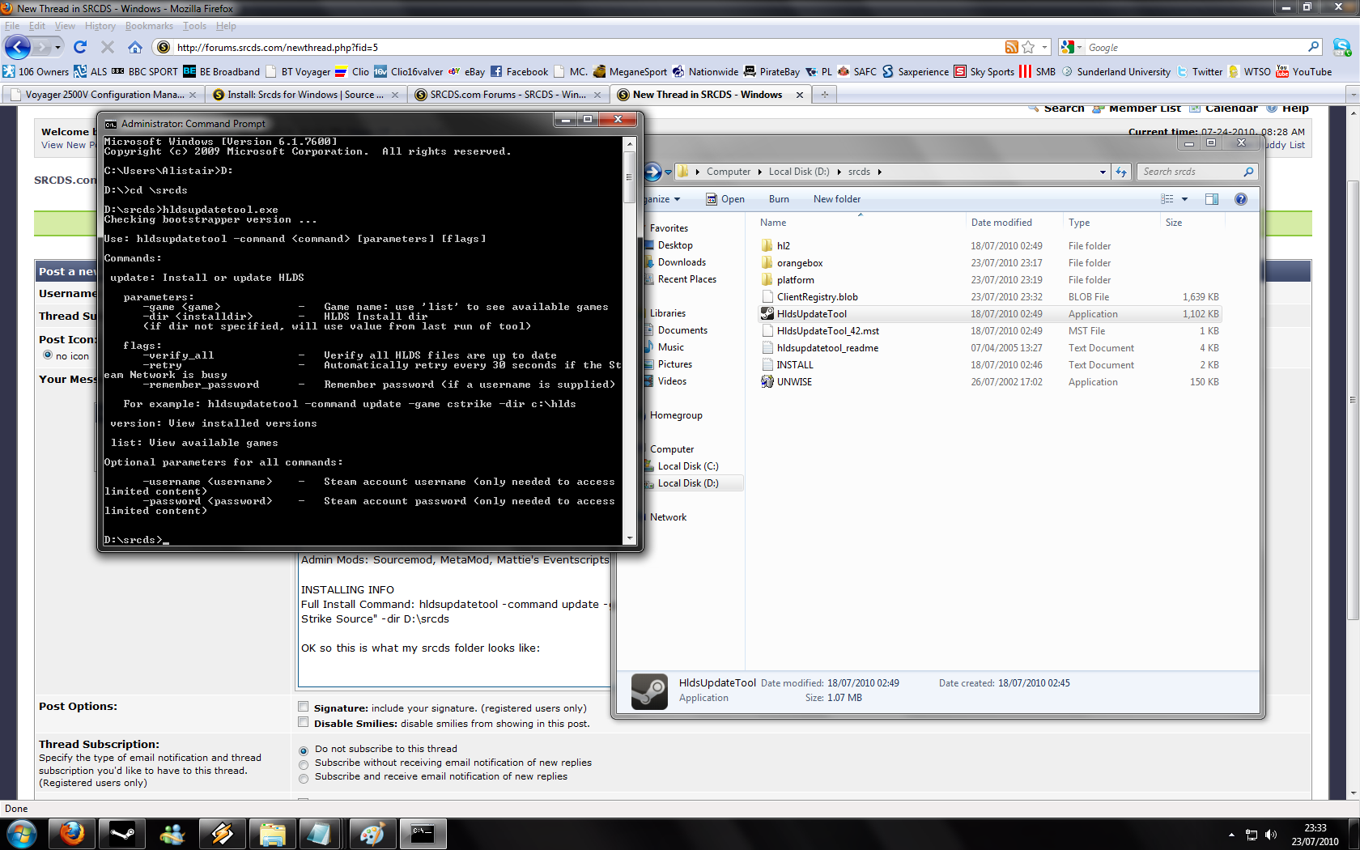Screen dimensions: 1360x850
Task: Select Subscribe without receiving email notification
Action: tap(304, 764)
